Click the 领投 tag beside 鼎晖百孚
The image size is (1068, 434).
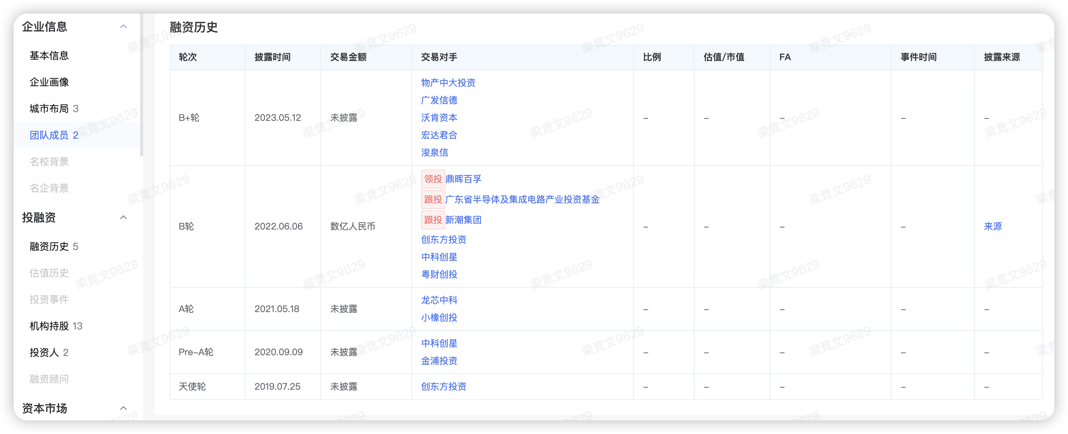433,179
